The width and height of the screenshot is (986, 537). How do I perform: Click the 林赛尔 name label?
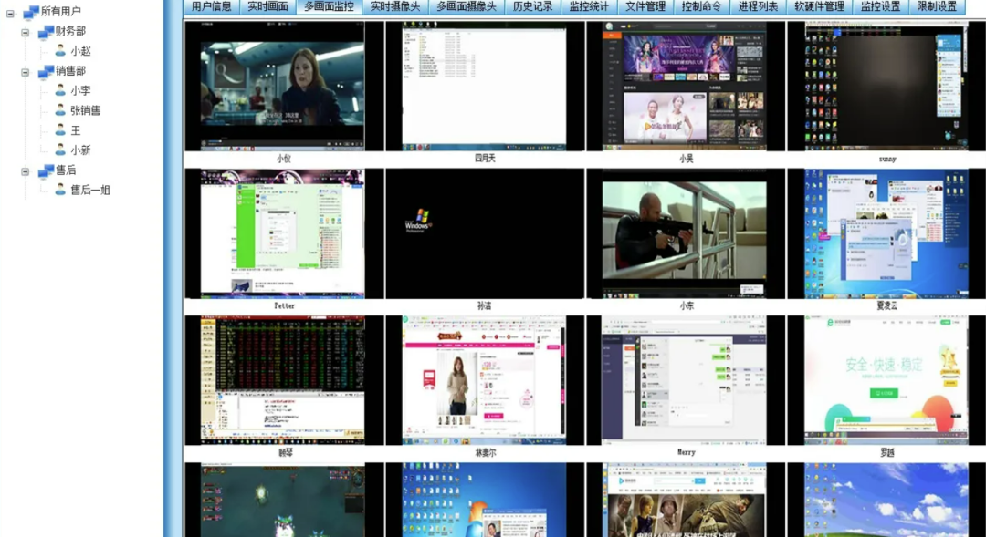485,452
